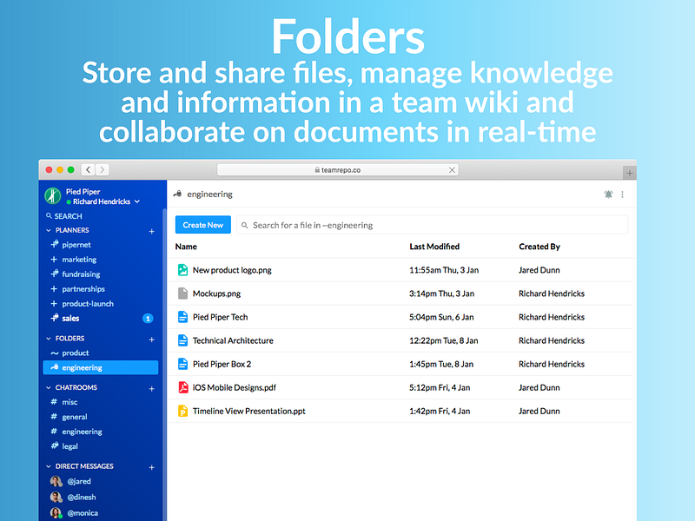This screenshot has height=521, width=695.
Task: Click the sales unread badge
Action: pyautogui.click(x=148, y=318)
